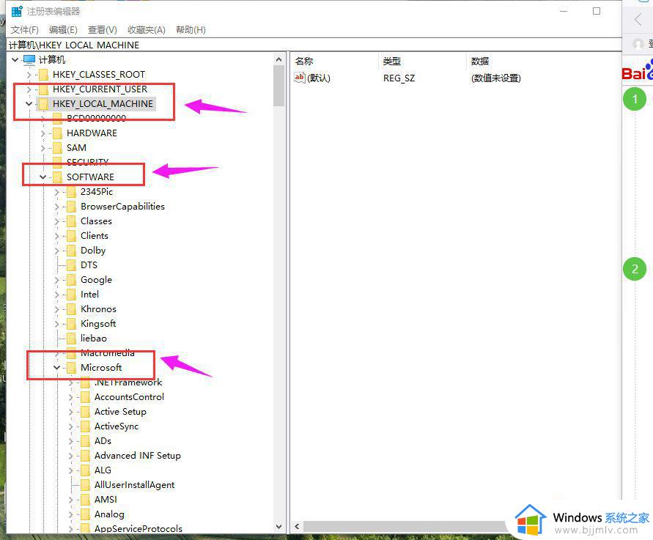Expand the Google key
653x540 pixels.
point(57,280)
